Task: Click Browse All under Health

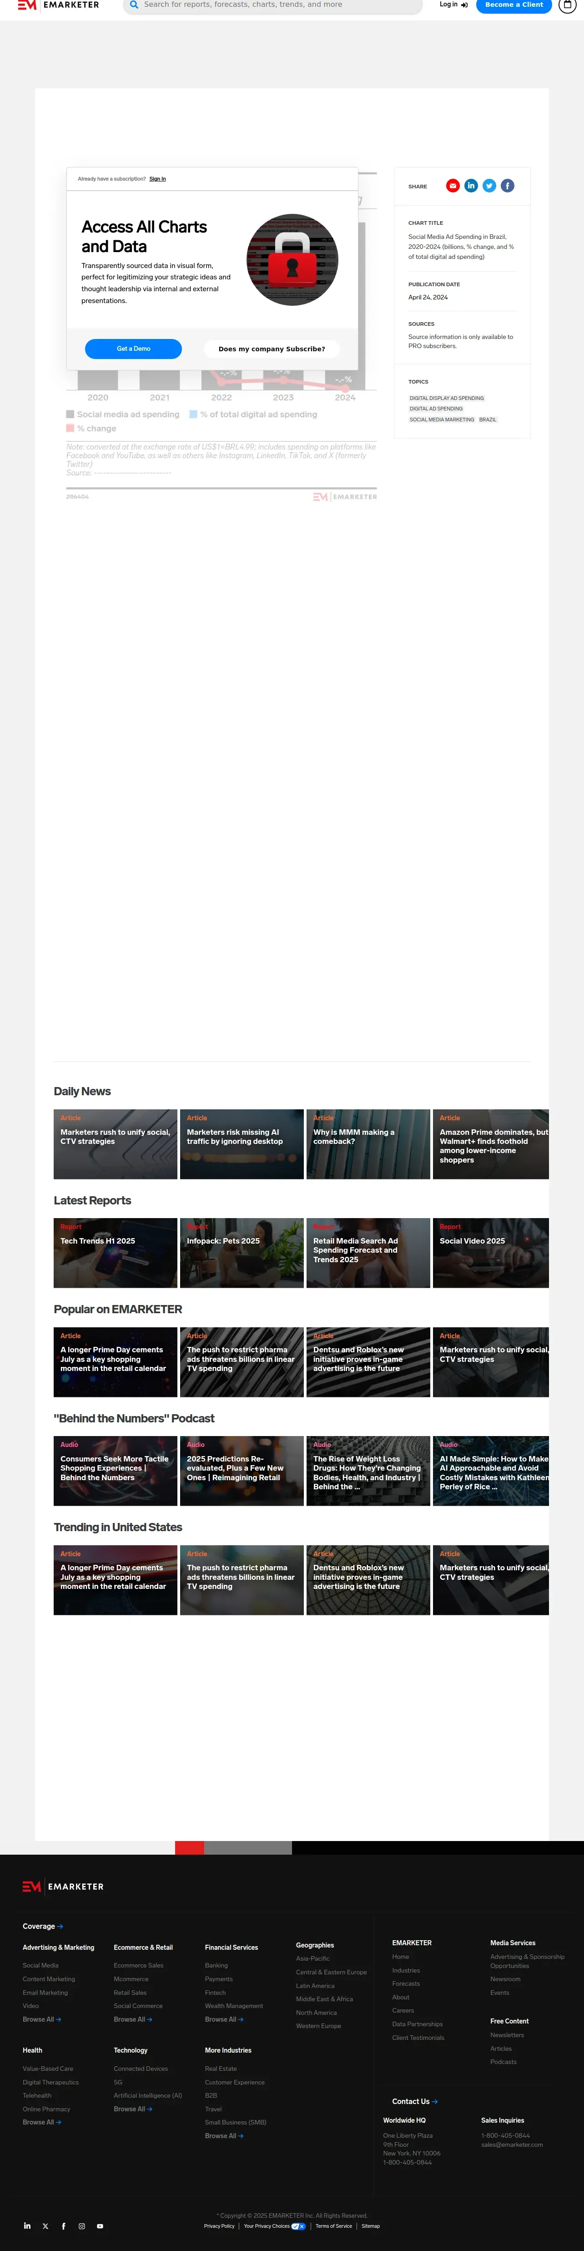Action: [x=42, y=2122]
